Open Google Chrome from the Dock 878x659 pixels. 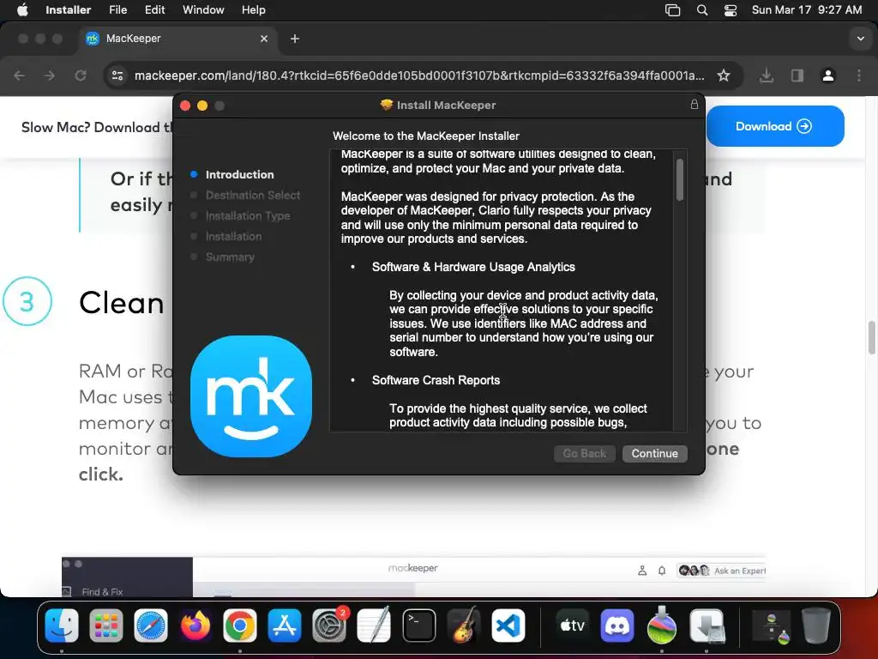tap(240, 626)
